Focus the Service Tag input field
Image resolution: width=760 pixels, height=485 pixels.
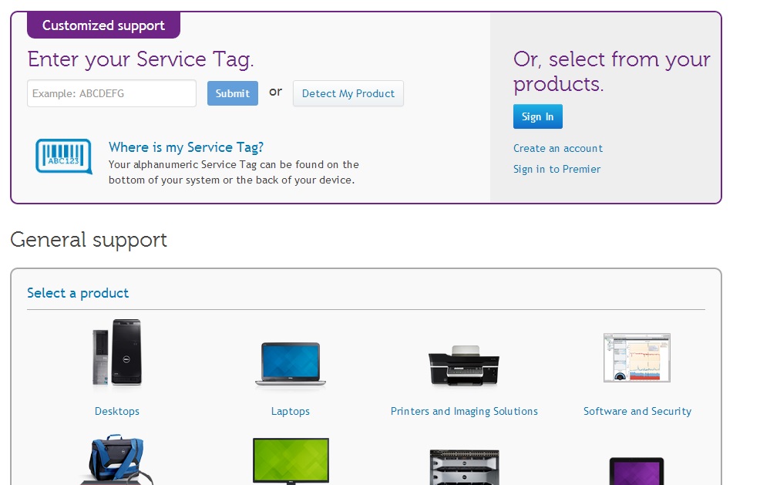(112, 93)
